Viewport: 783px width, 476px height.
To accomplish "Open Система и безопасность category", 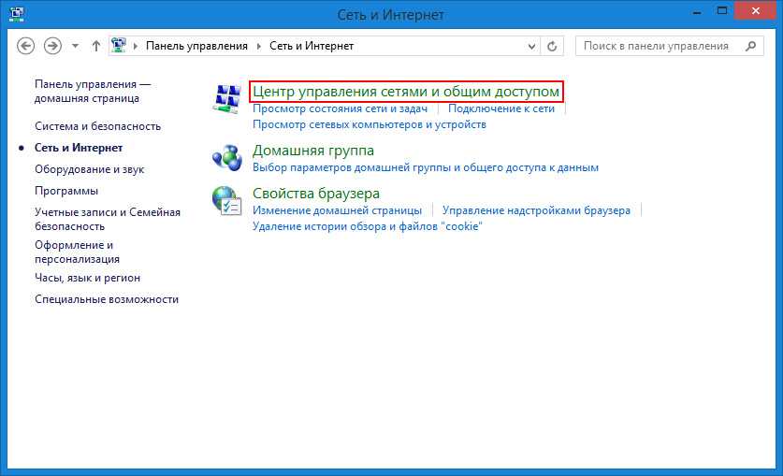I will coord(97,126).
